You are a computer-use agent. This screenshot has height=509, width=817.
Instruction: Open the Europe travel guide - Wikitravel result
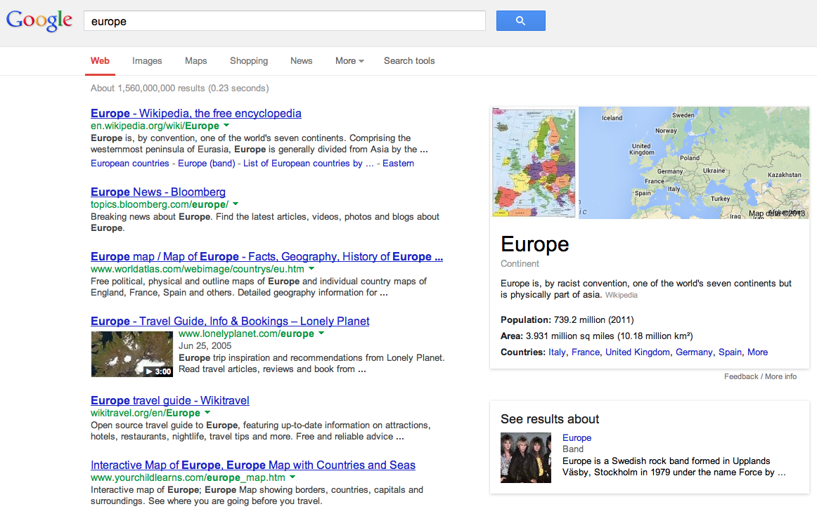[x=170, y=400]
